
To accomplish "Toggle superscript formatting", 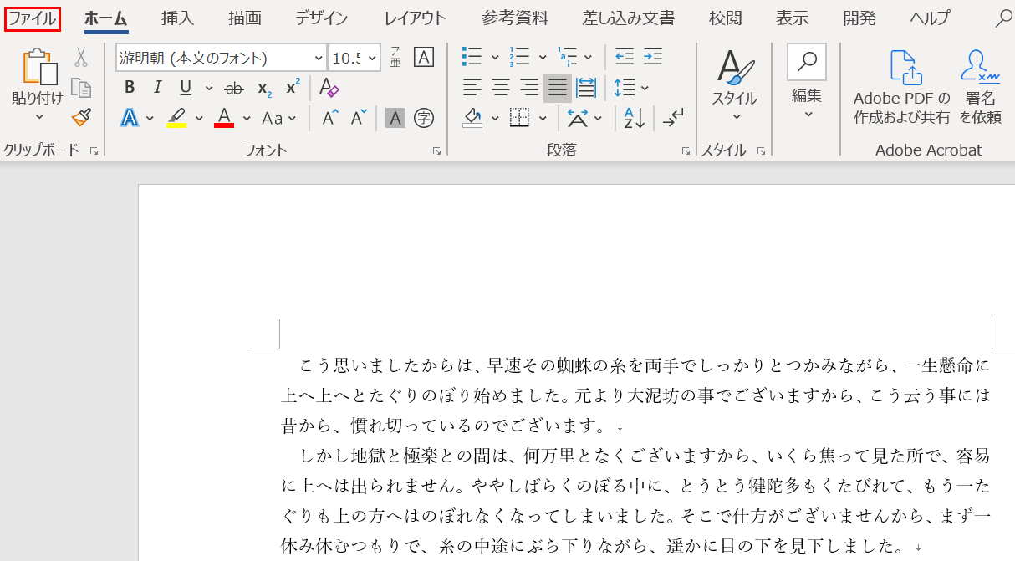I will [x=293, y=87].
